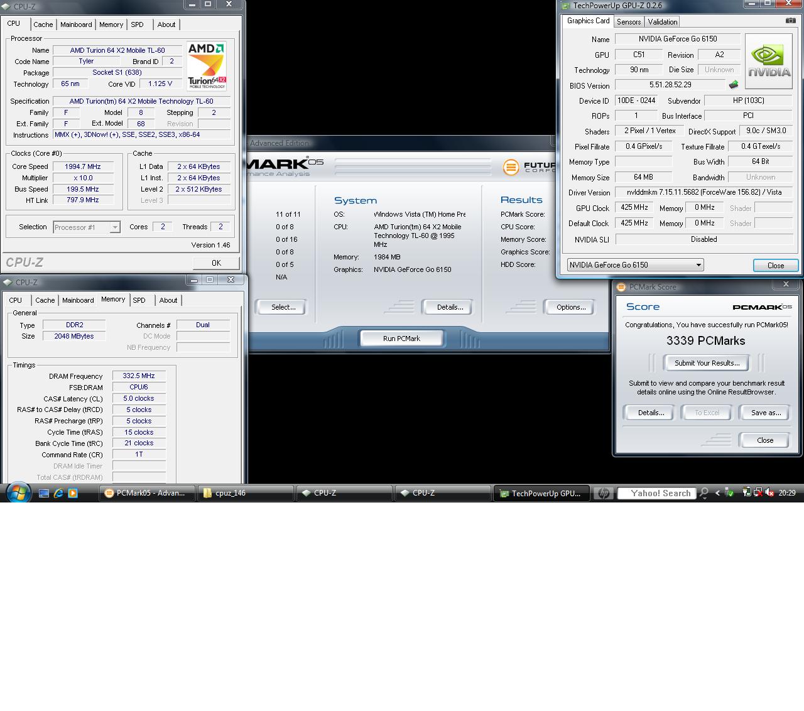Expand the Processor #1 selection dropdown
Image resolution: width=804 pixels, height=711 pixels.
[x=115, y=227]
